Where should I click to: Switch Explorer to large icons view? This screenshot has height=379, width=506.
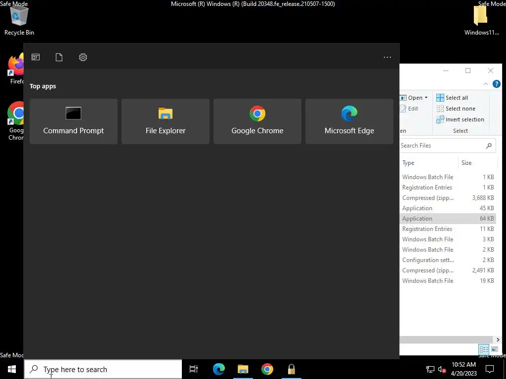494,349
